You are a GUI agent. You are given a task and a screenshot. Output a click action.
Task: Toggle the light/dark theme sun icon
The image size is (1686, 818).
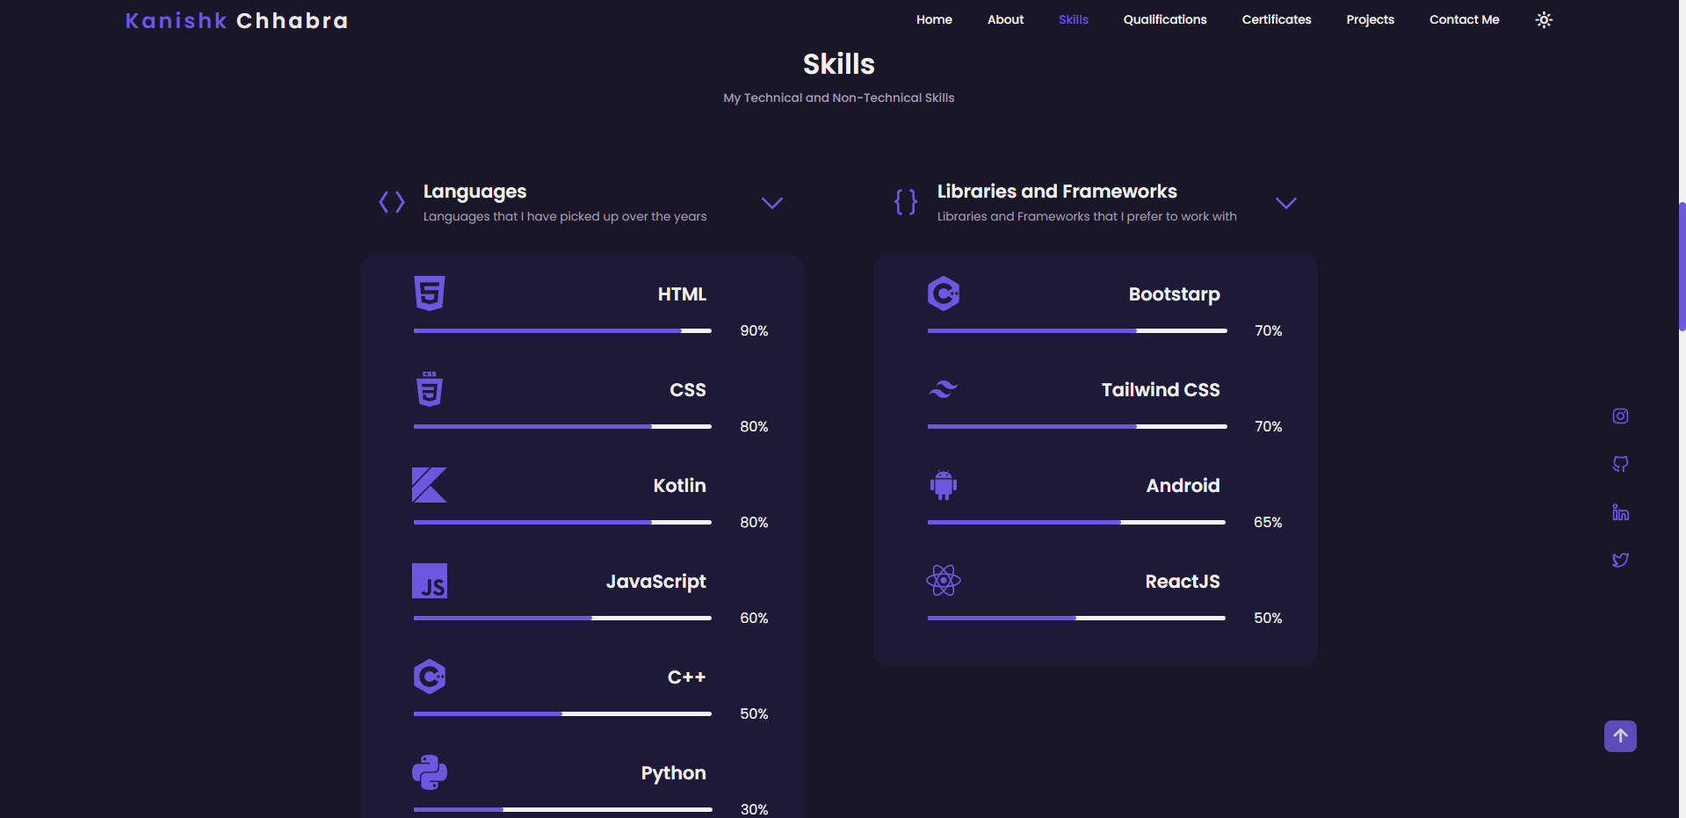point(1544,19)
